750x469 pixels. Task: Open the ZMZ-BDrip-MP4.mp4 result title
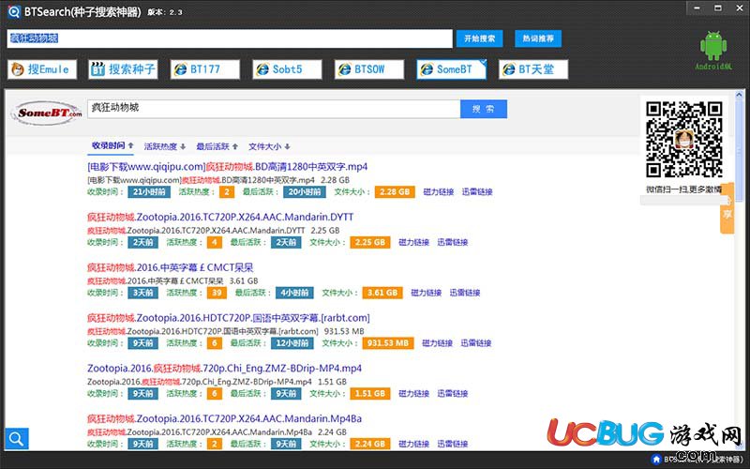(224, 369)
